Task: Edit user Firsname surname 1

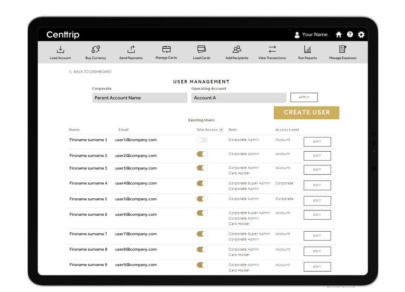Action: coord(317,142)
